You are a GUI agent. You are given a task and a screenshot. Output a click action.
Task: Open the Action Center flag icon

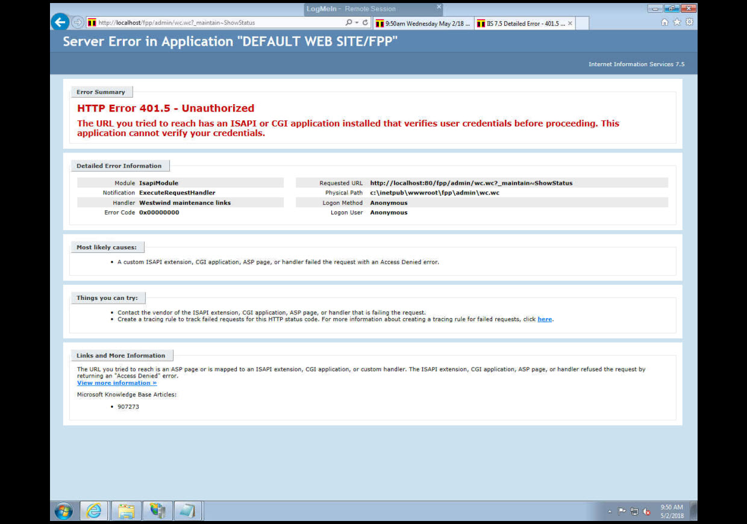(x=622, y=512)
